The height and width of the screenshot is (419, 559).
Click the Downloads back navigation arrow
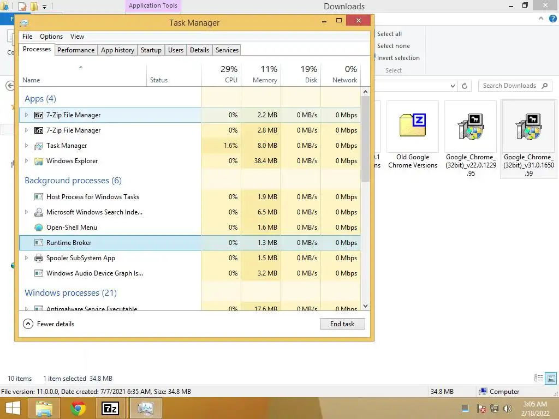[10, 86]
